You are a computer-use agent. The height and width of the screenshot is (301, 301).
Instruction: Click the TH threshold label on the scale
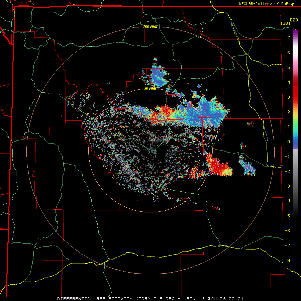pos(287,260)
